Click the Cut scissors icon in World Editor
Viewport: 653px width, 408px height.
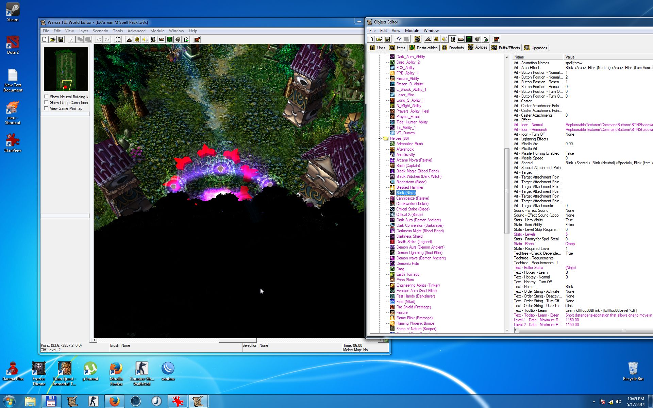click(x=71, y=39)
